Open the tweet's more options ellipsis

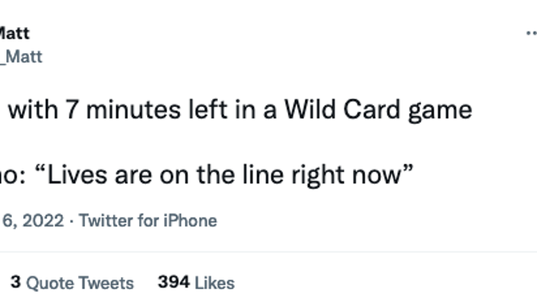tap(531, 33)
